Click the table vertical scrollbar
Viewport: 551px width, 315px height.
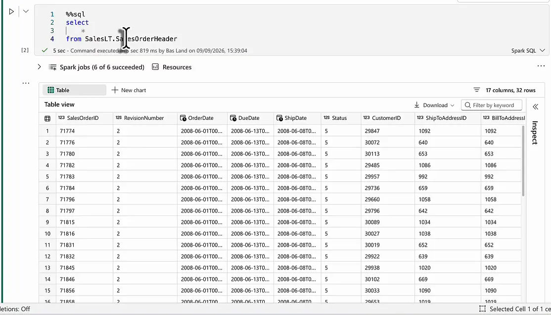point(523,161)
